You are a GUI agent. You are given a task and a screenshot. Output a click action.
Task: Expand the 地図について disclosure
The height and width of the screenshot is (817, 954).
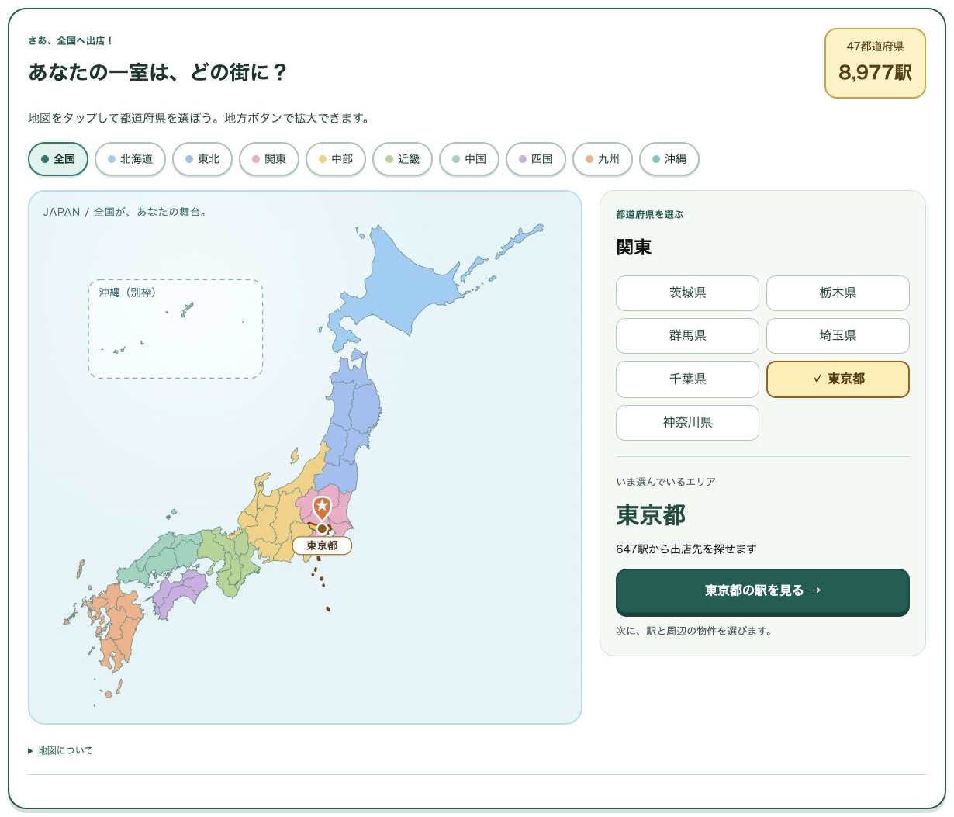click(x=60, y=750)
